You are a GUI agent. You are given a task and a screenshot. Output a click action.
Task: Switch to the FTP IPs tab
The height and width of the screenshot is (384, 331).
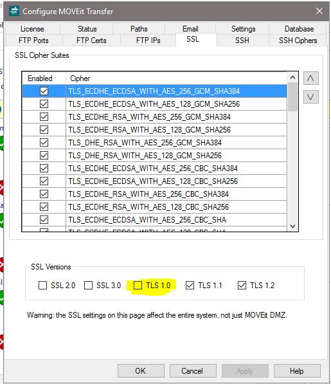(x=148, y=41)
